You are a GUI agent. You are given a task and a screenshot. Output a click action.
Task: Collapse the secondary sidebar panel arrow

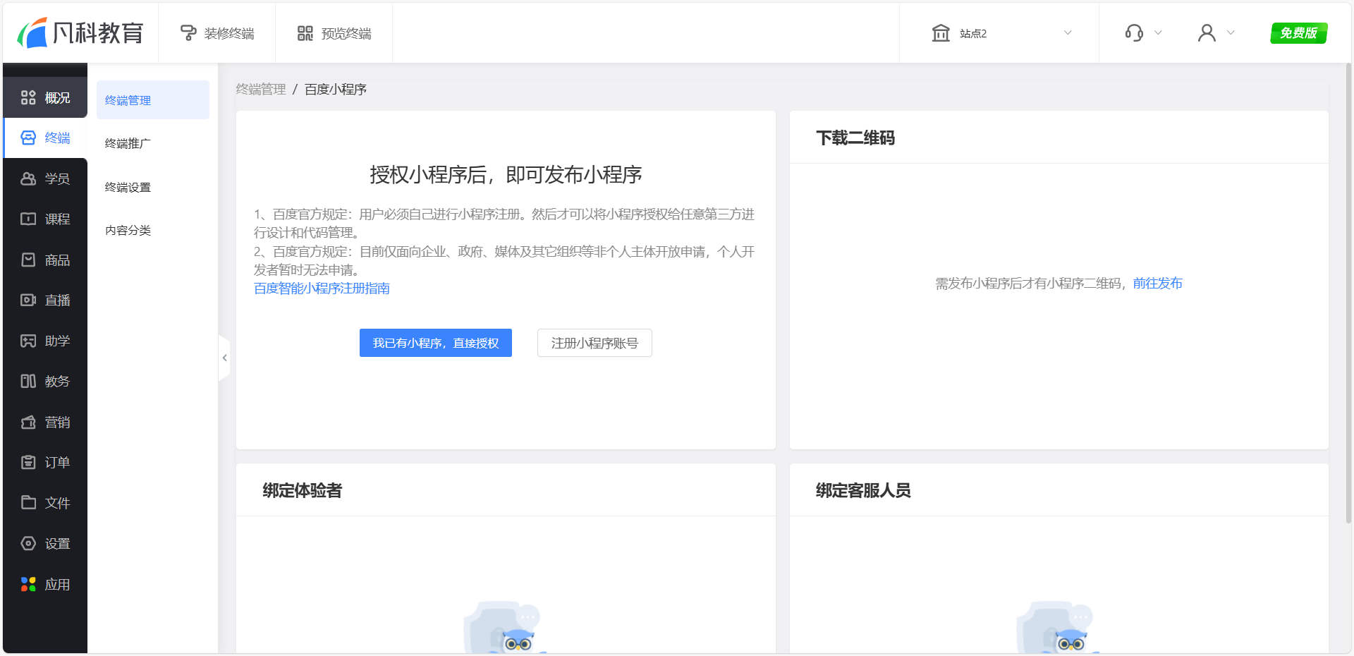(x=224, y=358)
